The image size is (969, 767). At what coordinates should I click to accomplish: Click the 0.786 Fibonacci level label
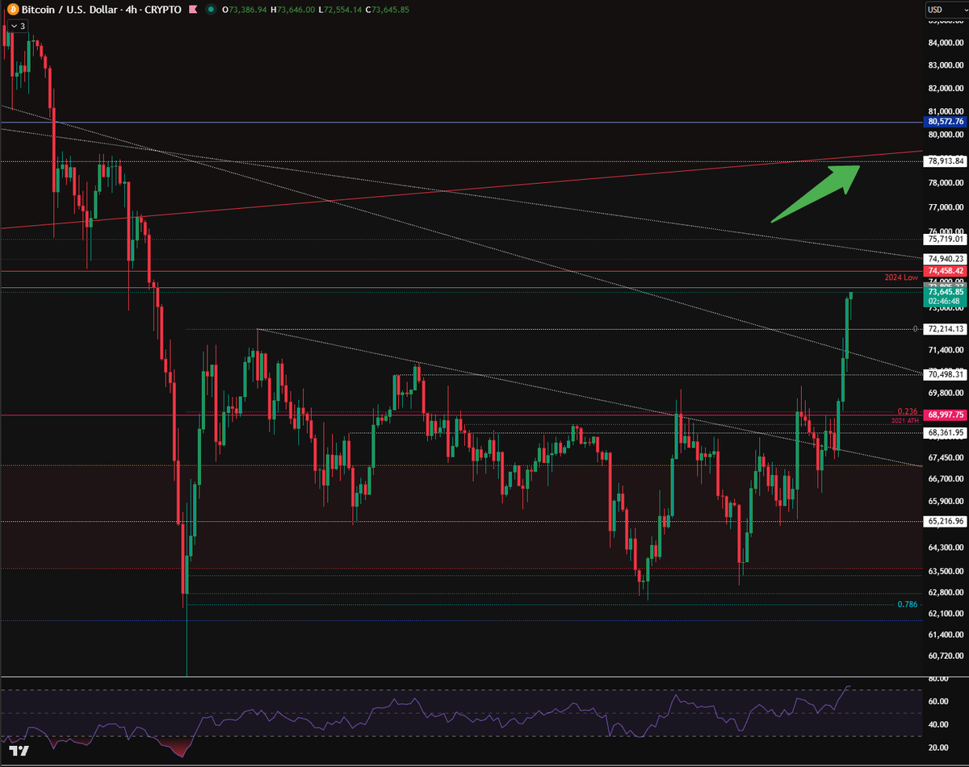[x=908, y=605]
